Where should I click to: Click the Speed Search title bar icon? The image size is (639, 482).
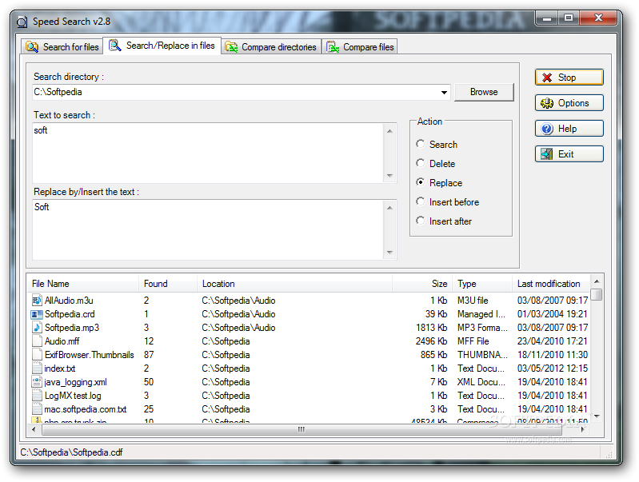tap(22, 22)
